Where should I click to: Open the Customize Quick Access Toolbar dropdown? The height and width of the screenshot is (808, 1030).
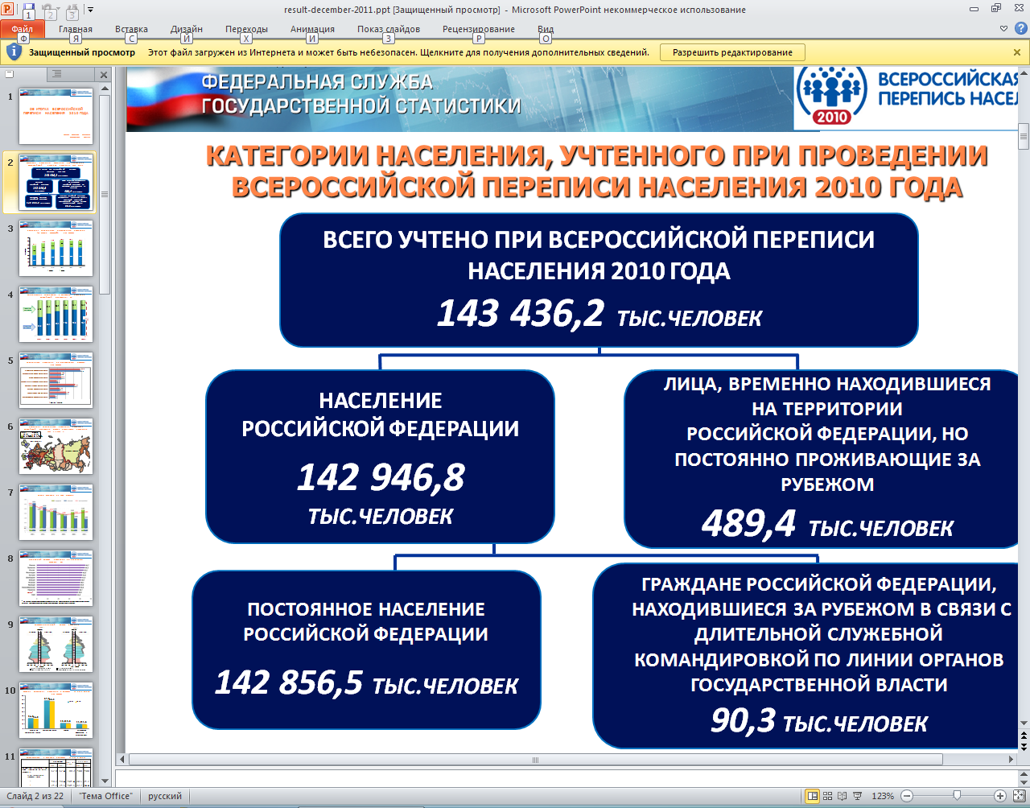[90, 10]
